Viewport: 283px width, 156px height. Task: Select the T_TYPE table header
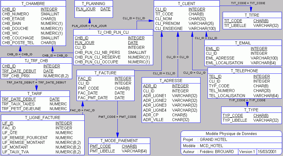pyautogui.click(x=251, y=110)
